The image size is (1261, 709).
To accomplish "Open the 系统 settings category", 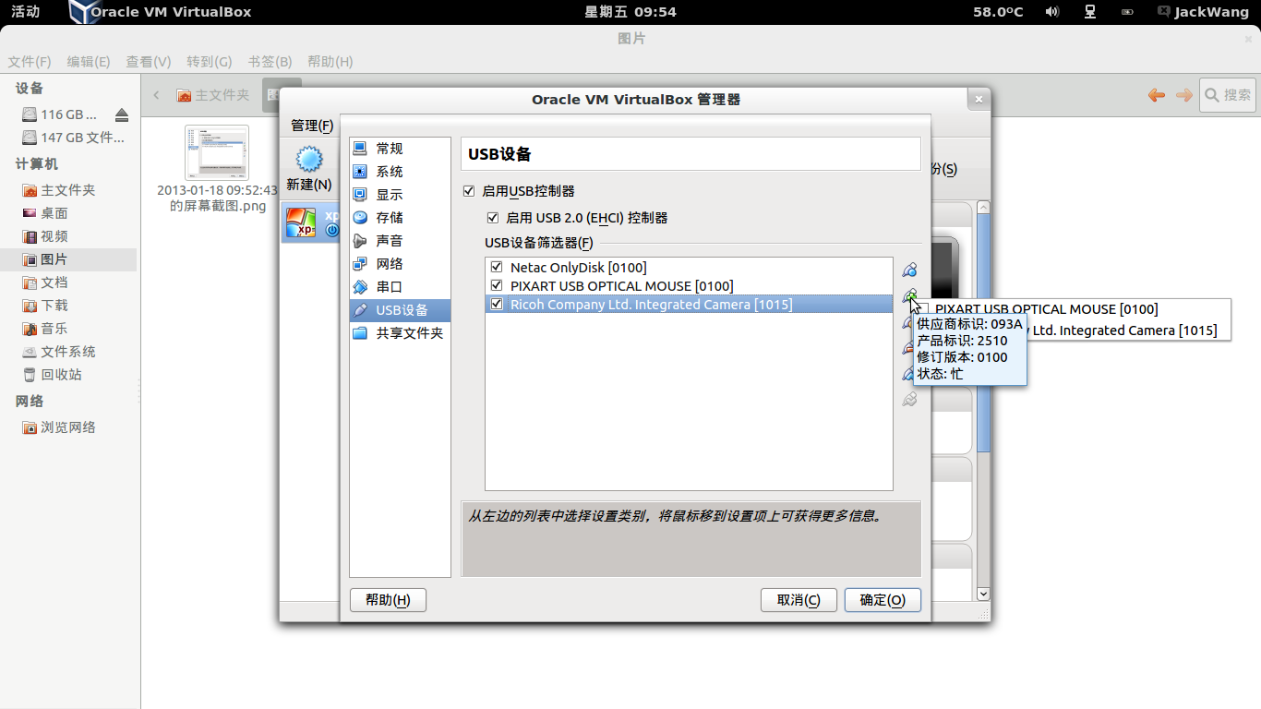I will pyautogui.click(x=400, y=172).
